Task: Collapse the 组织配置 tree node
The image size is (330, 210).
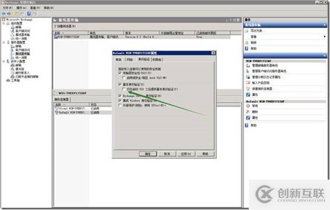Action: pos(4,23)
